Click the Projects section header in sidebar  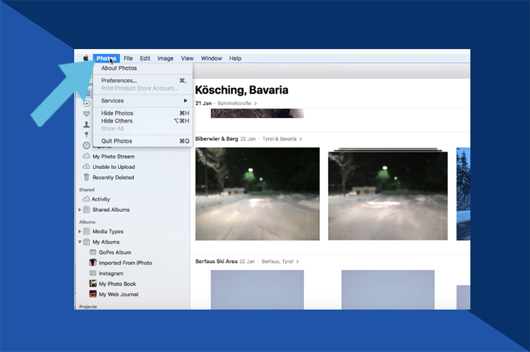point(88,307)
